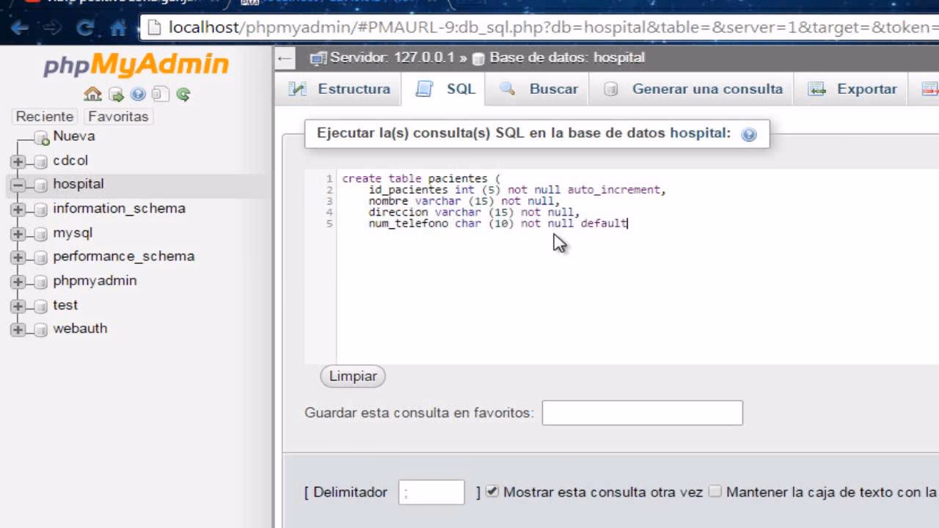Open the phpmyadmin database in tree
The height and width of the screenshot is (528, 939).
[x=95, y=281]
